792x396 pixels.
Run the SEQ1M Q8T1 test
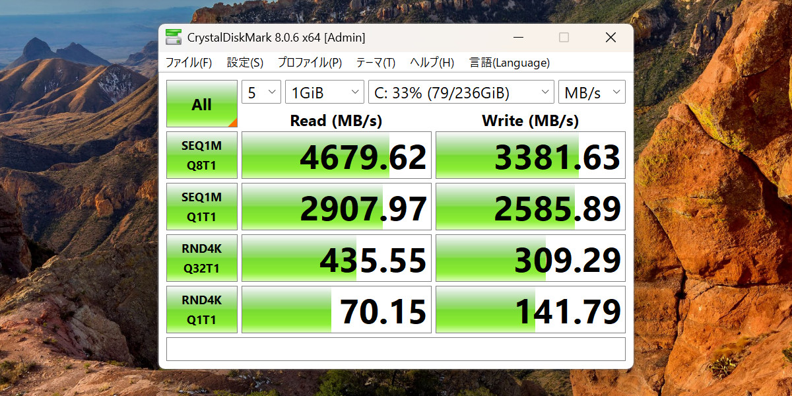coord(201,155)
